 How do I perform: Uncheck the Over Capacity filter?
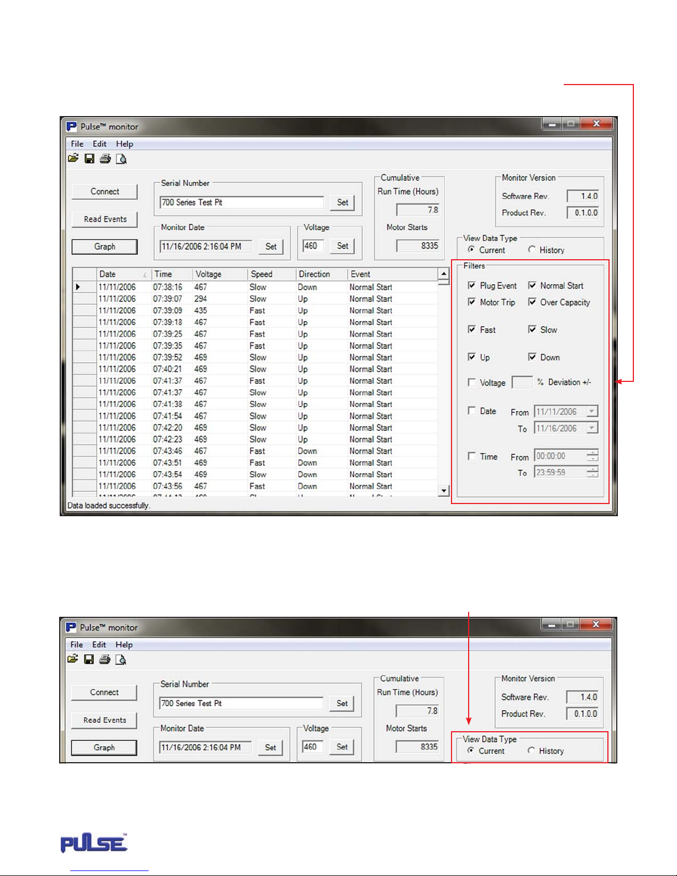tap(532, 302)
